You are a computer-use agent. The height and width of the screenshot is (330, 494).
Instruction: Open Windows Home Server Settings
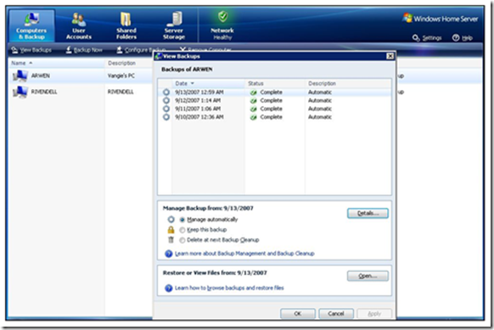(x=427, y=38)
